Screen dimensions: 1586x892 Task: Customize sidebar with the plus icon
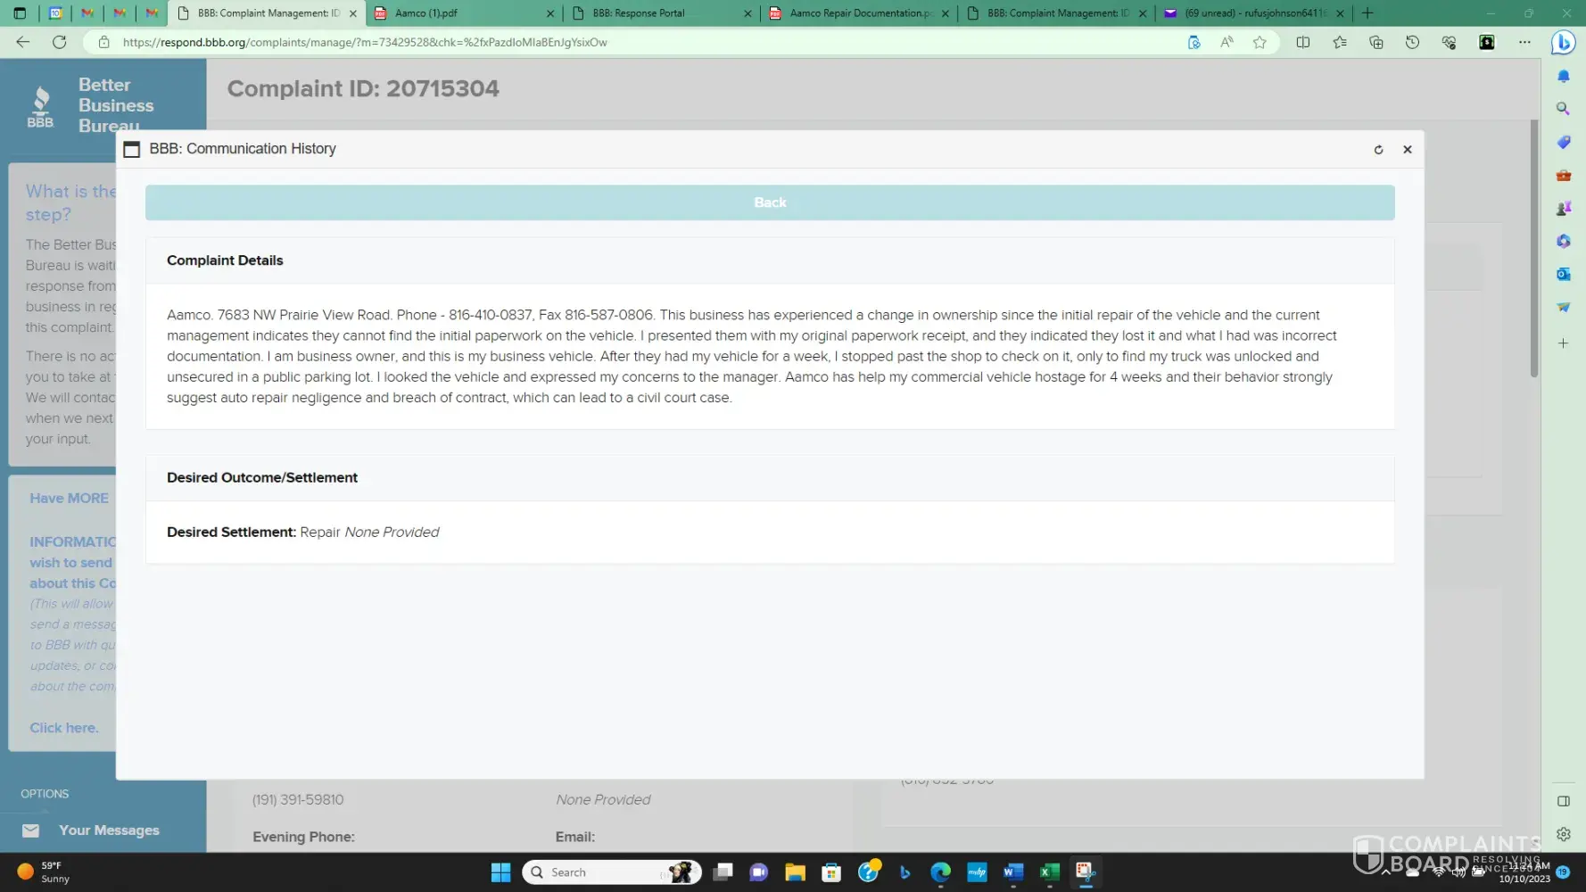tap(1564, 343)
